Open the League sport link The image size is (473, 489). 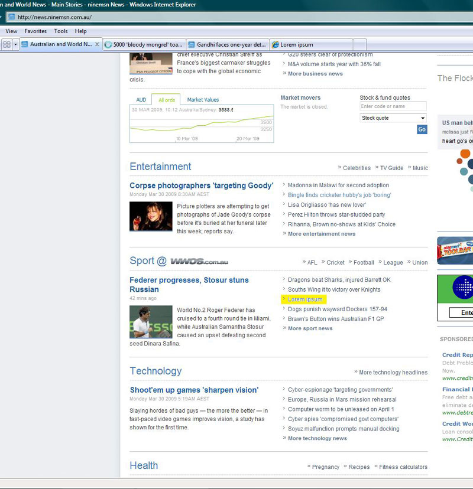point(393,263)
